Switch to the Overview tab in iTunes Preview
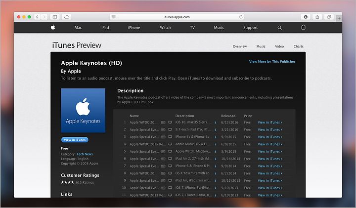Screen dimensions: 356x208 239,46
